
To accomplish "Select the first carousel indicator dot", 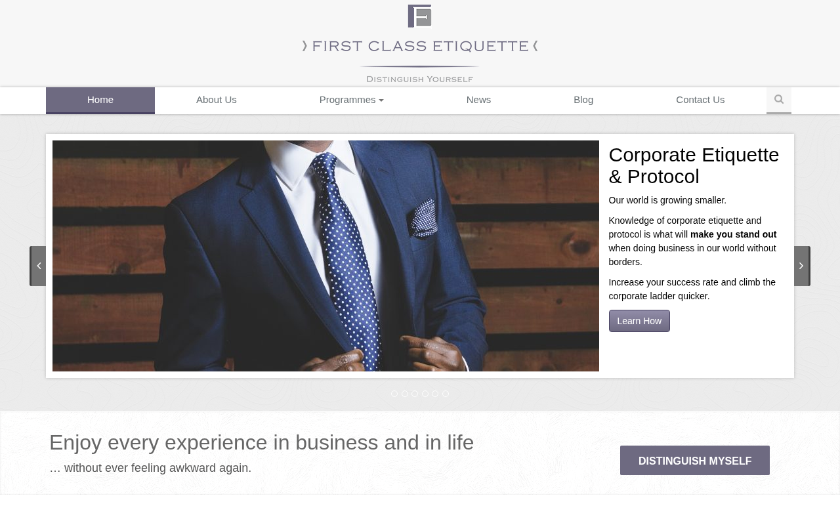I will pos(394,394).
